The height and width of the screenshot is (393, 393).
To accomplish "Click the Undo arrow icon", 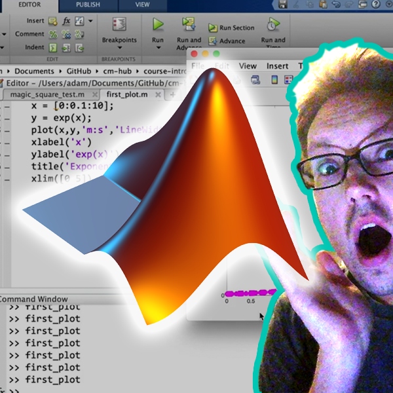I will point(336,5).
